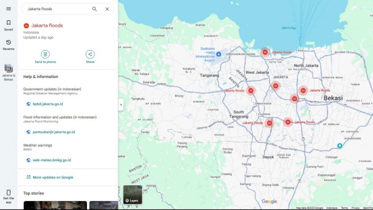The height and width of the screenshot is (210, 373).
Task: Open the web-meteo.bmkg.go.id link
Action: 52,160
